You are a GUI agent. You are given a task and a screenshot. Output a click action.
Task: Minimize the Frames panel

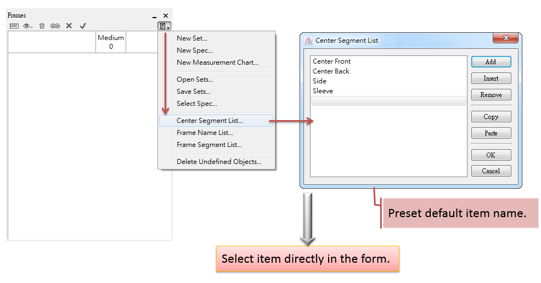tap(155, 17)
